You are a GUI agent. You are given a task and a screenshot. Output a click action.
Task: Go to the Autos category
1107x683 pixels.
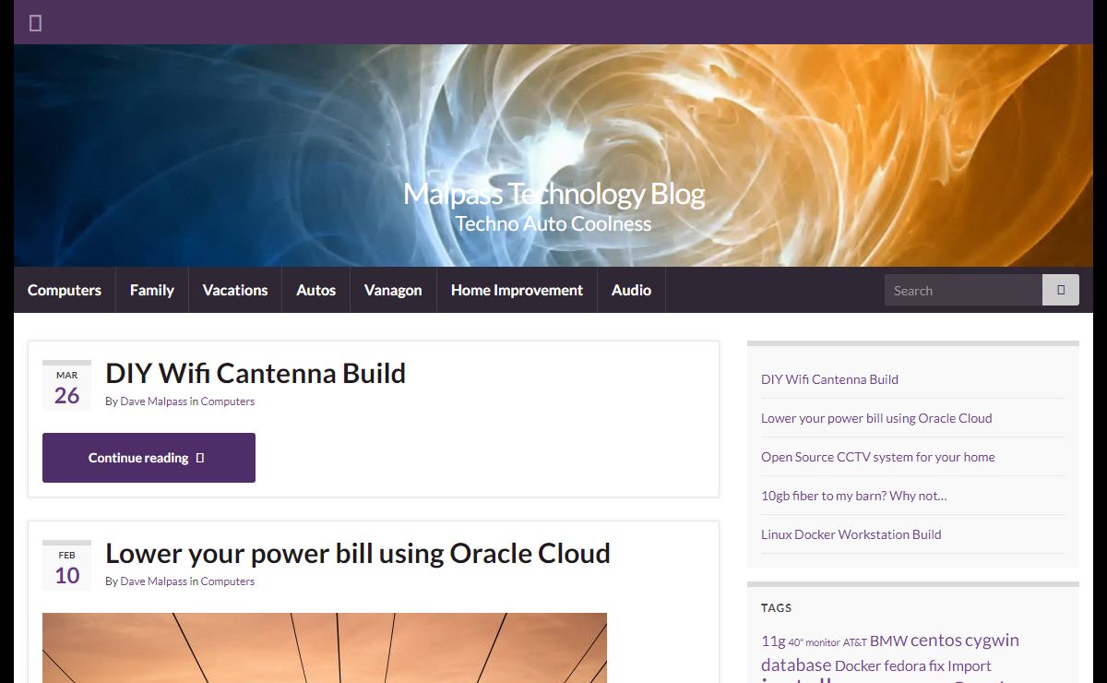point(315,290)
